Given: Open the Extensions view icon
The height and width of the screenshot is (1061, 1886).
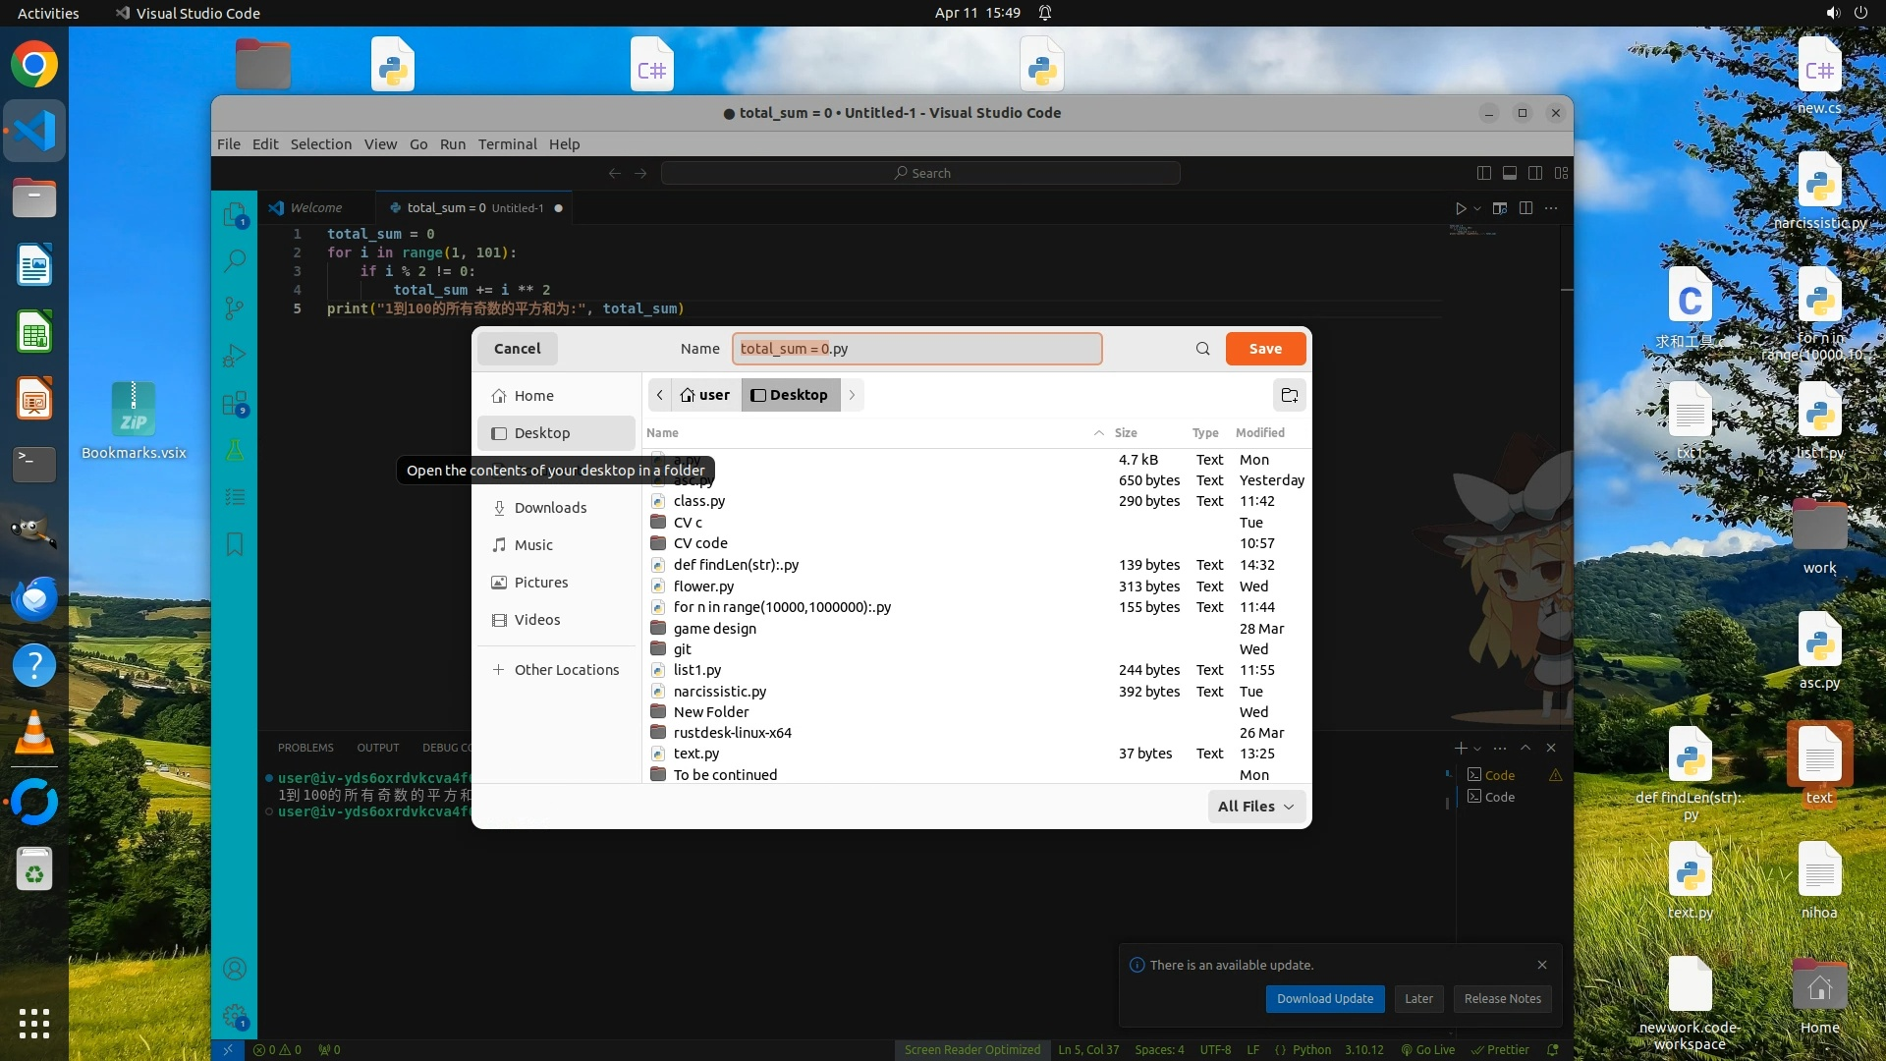Looking at the screenshot, I should pos(234,403).
